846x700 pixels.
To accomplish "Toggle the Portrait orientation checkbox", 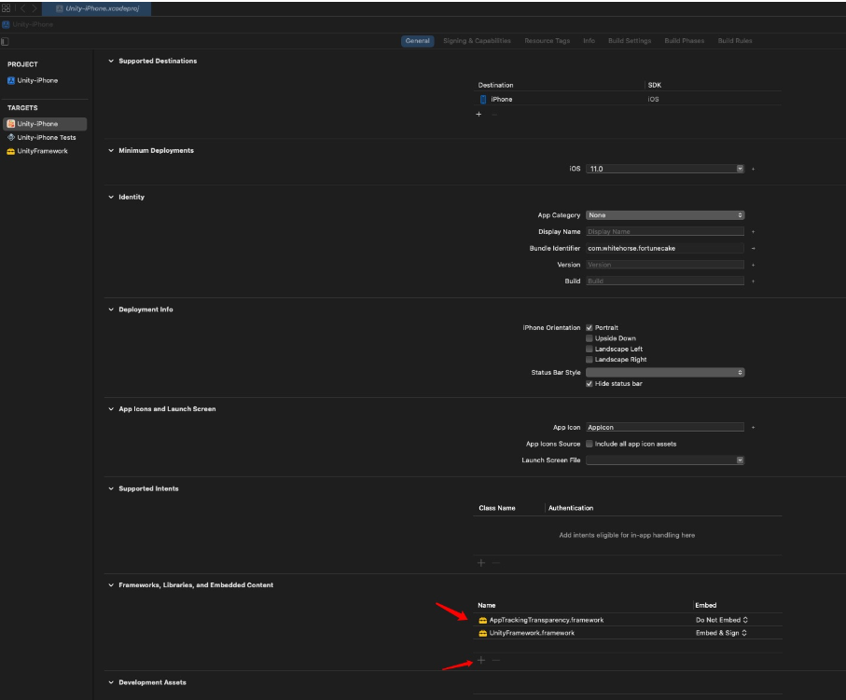I will click(589, 328).
